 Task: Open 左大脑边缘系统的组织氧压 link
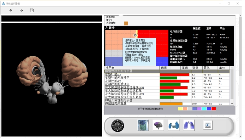[x=123, y=97]
